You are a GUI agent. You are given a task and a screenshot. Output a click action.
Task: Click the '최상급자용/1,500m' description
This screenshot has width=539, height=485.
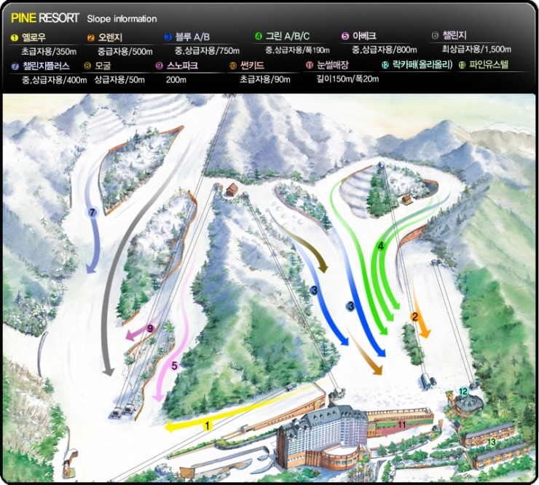pyautogui.click(x=476, y=49)
